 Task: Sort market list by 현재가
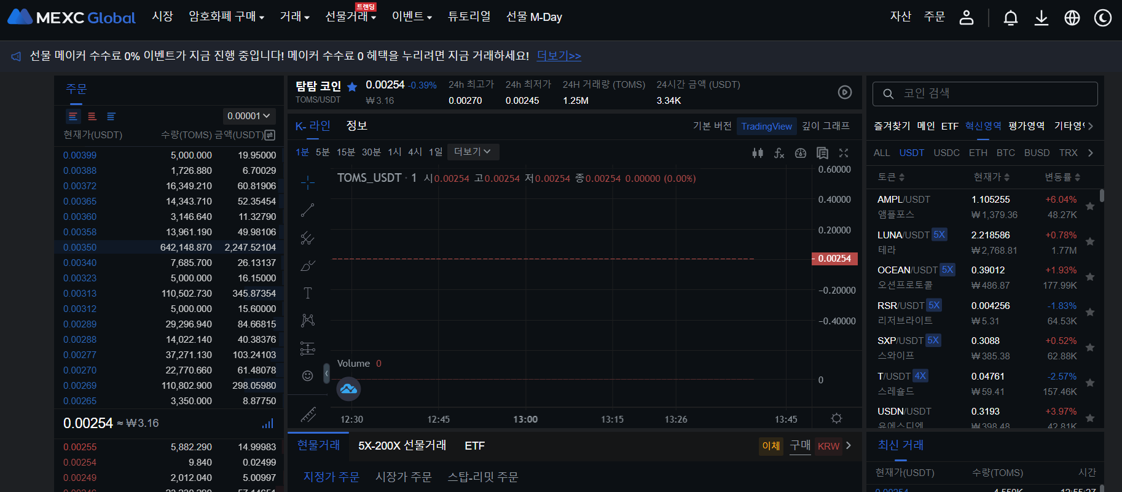(x=991, y=177)
